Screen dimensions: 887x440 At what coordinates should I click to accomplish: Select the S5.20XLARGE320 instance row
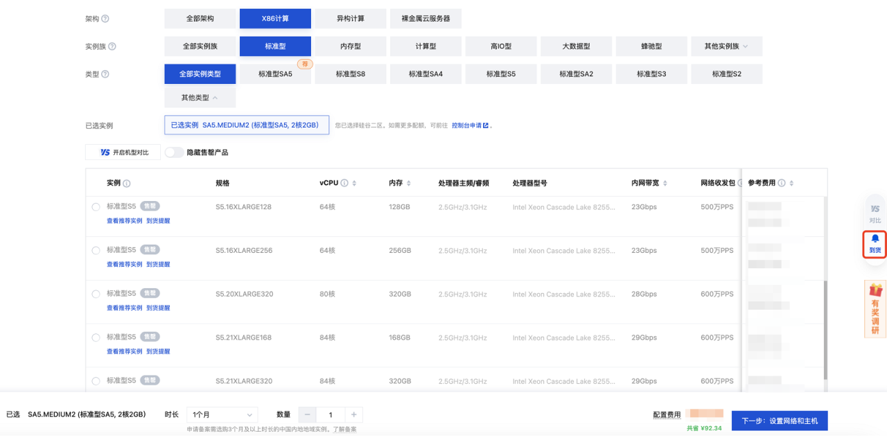coord(96,293)
